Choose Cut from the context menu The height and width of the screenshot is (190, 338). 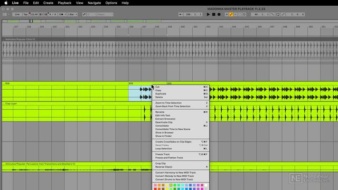coord(181,87)
